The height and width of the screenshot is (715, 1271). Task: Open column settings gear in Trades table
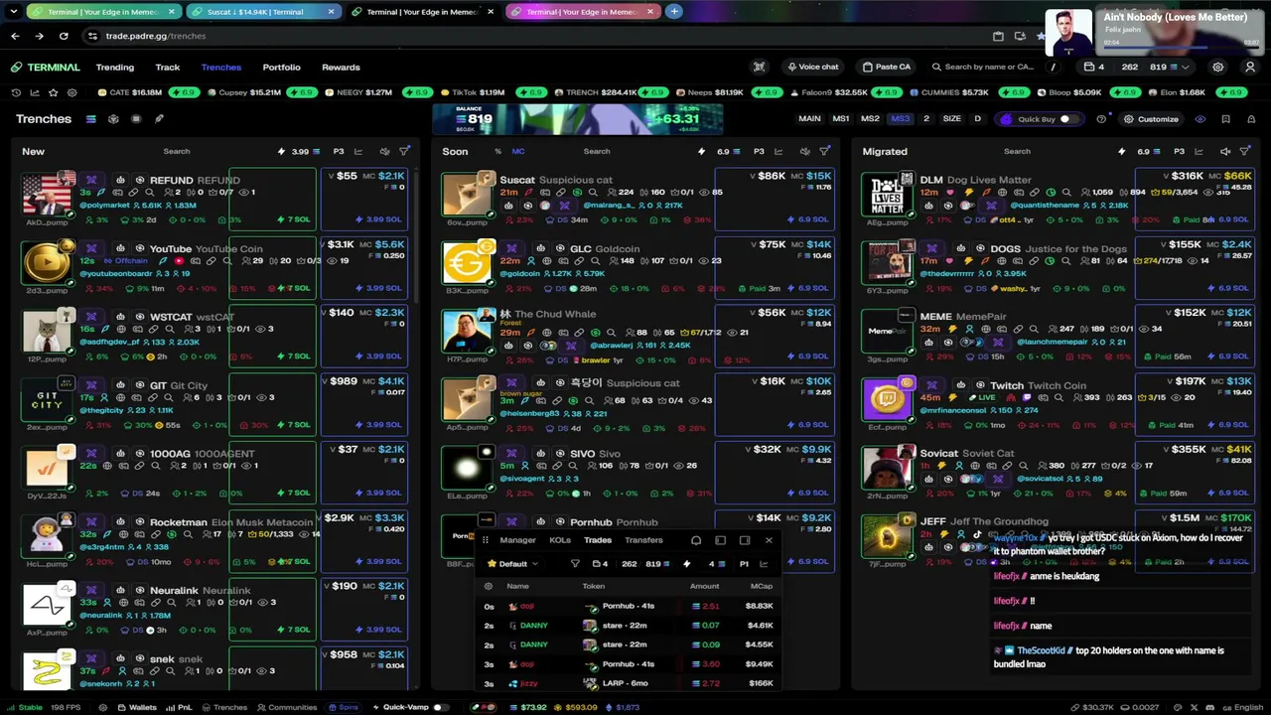pos(488,586)
